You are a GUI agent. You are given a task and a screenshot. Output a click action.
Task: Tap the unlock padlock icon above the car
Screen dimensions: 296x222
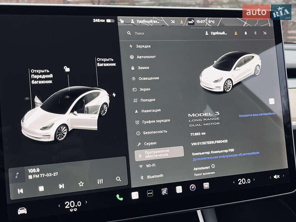[x=67, y=69]
